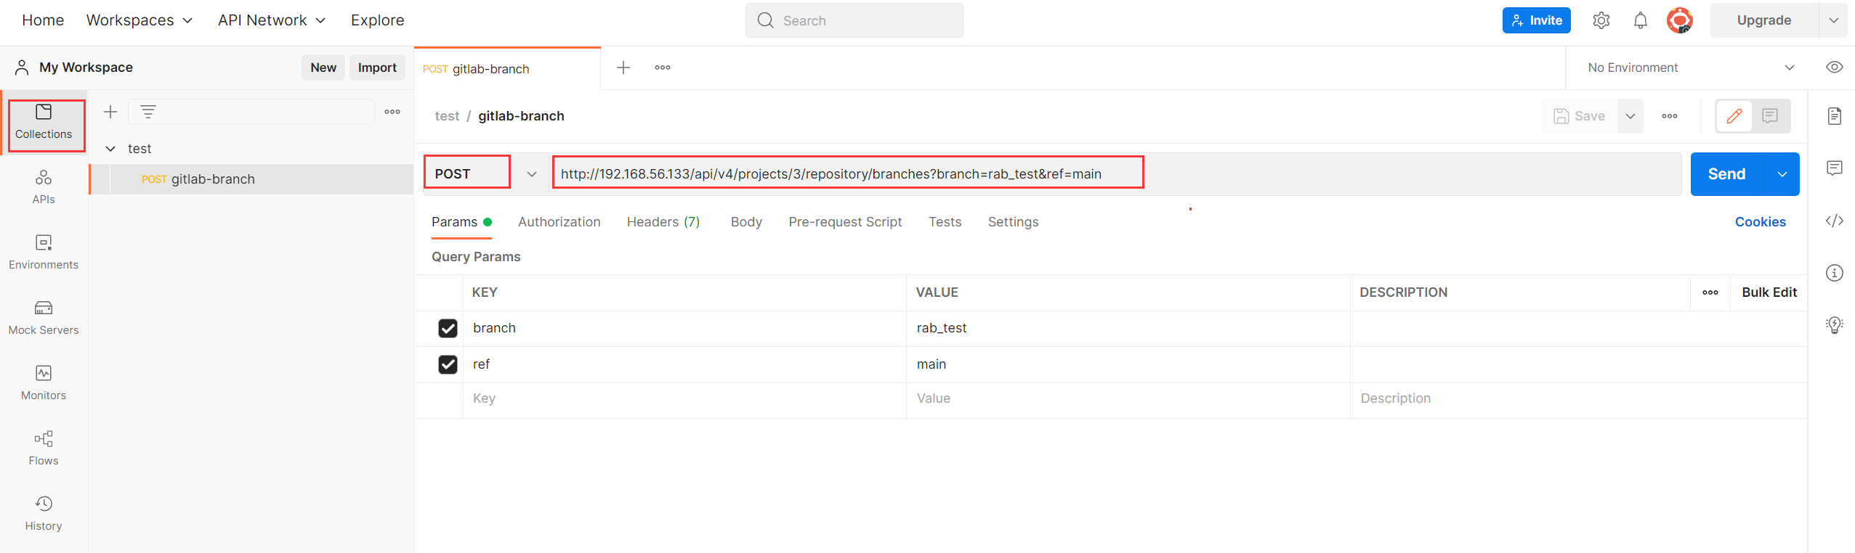1855x553 pixels.
Task: Open the Monitors sidebar panel
Action: click(x=44, y=383)
